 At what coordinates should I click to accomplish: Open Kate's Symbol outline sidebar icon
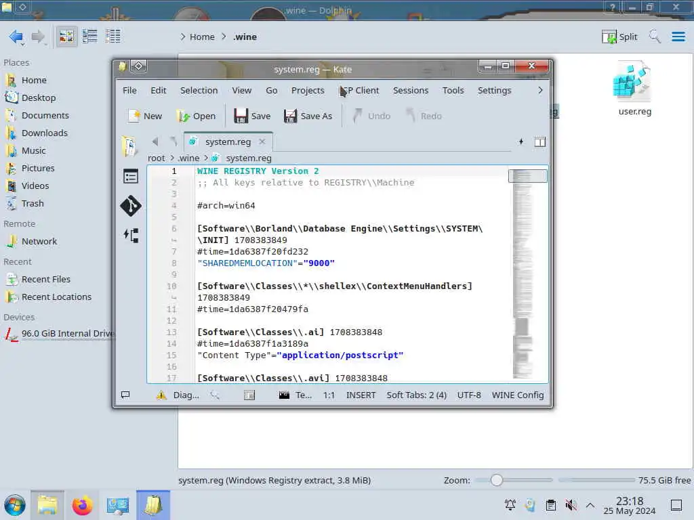click(131, 177)
